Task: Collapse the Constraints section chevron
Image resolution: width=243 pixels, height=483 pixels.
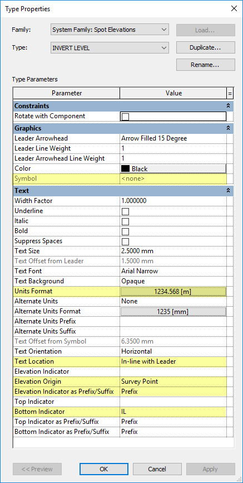Action: [x=228, y=105]
